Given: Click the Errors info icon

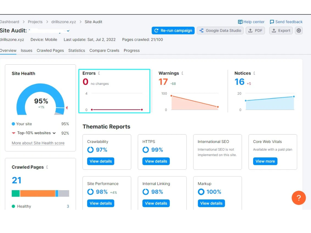Looking at the screenshot, I should tap(99, 73).
